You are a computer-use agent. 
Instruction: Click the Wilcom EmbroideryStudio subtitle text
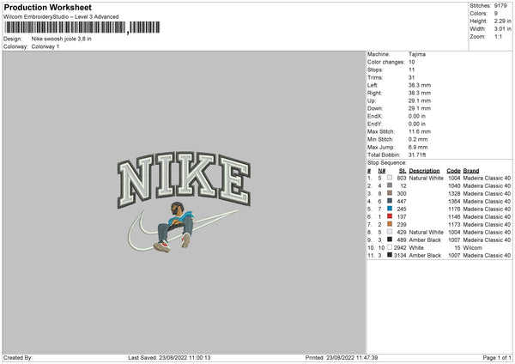click(x=61, y=17)
